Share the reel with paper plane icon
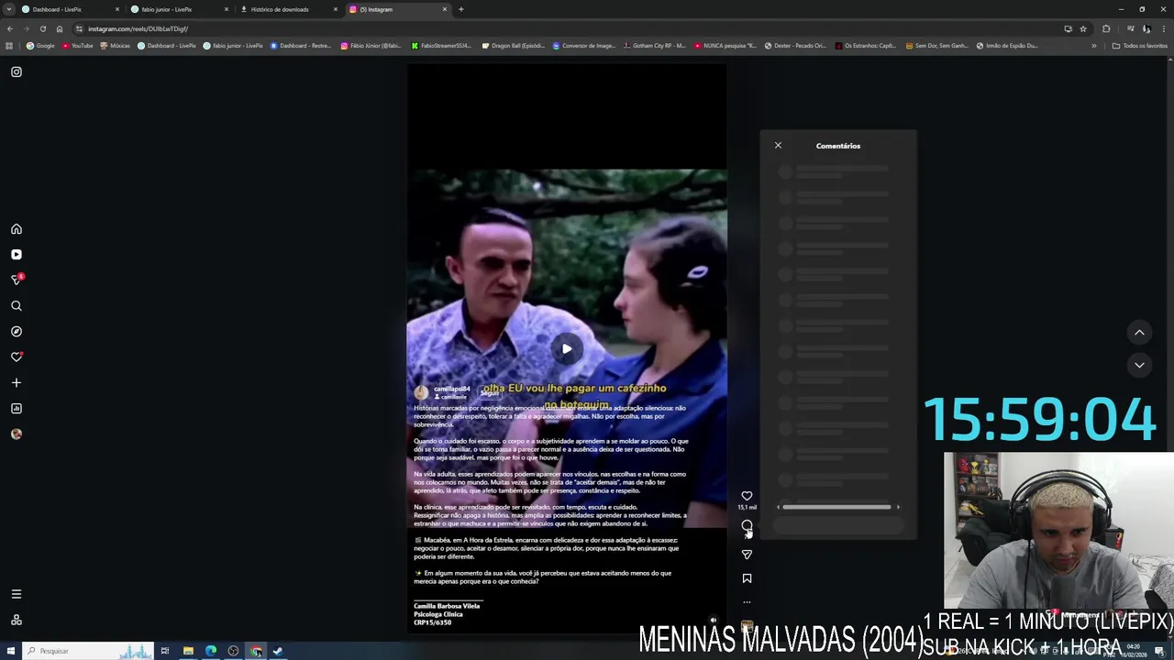This screenshot has width=1174, height=660. pos(747,555)
